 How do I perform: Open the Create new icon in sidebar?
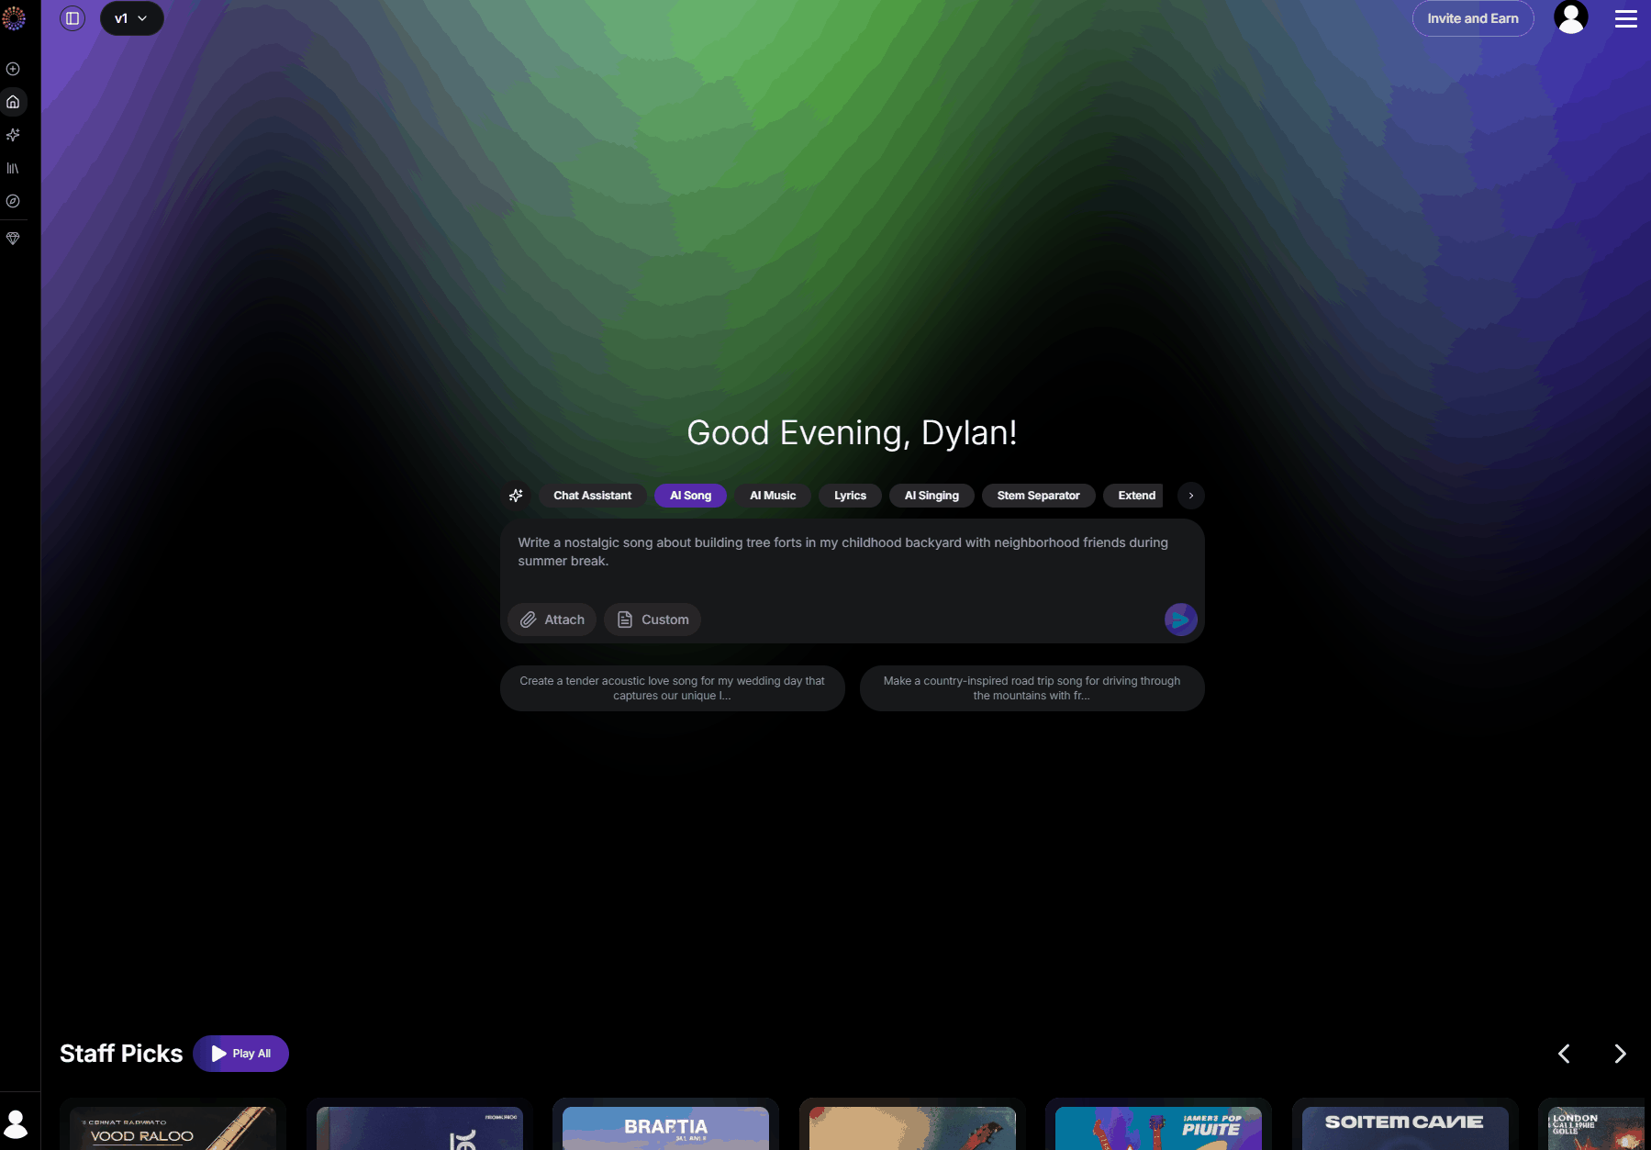coord(13,69)
